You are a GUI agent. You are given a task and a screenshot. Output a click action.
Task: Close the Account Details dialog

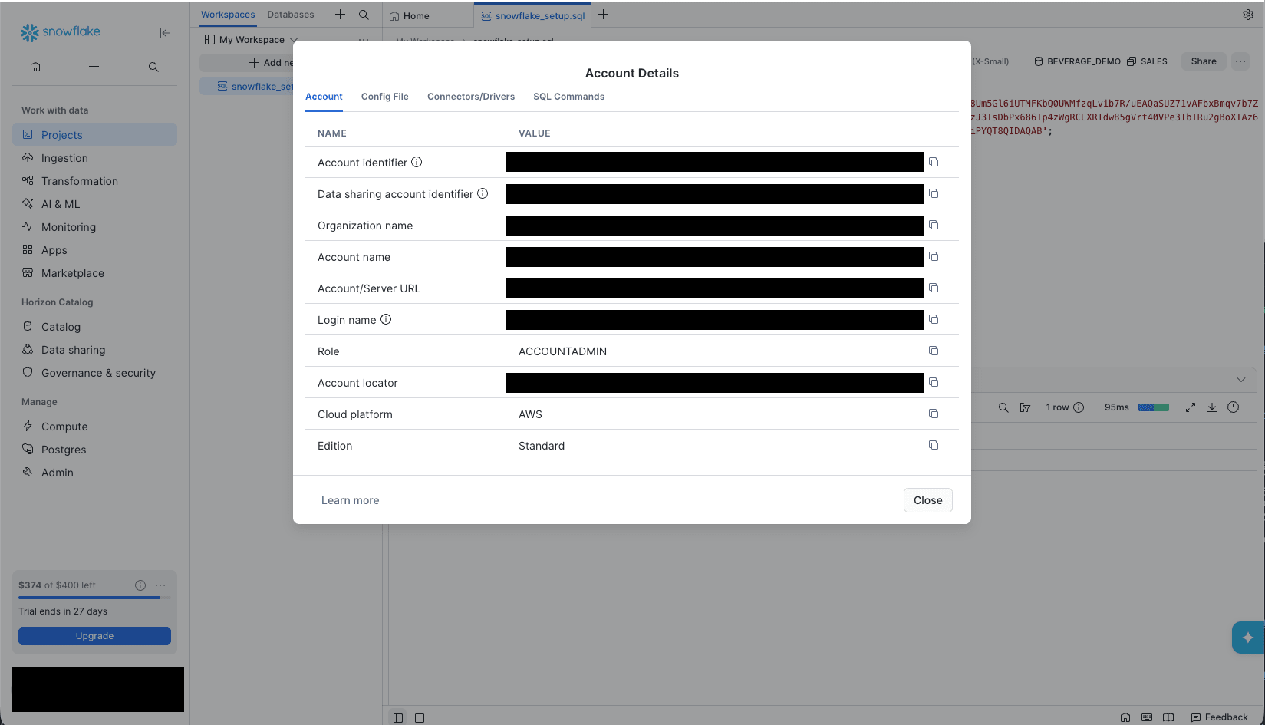(x=928, y=500)
